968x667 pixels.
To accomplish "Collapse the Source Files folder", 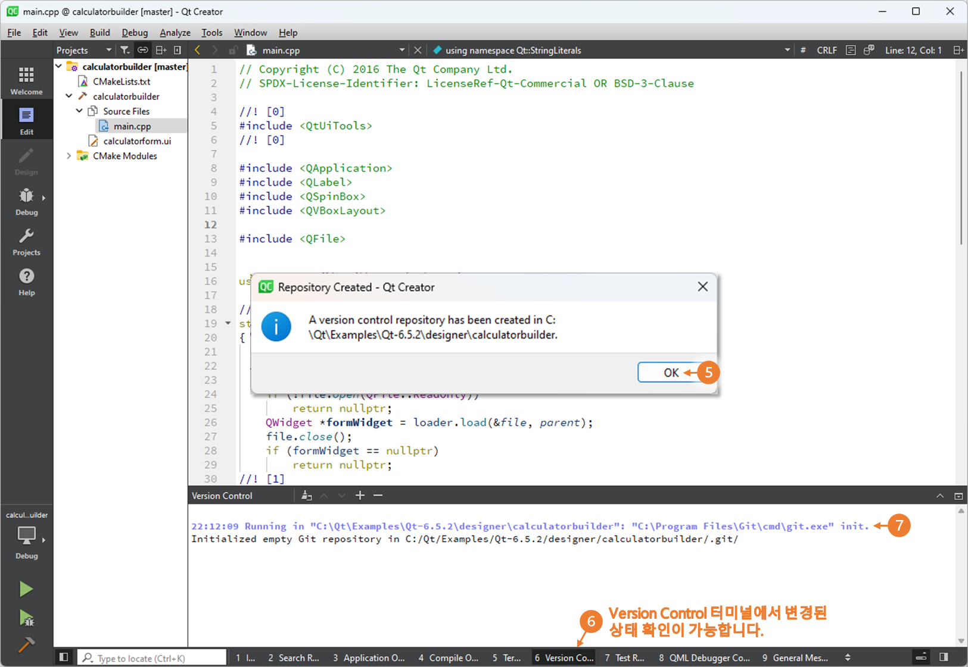I will (x=79, y=111).
